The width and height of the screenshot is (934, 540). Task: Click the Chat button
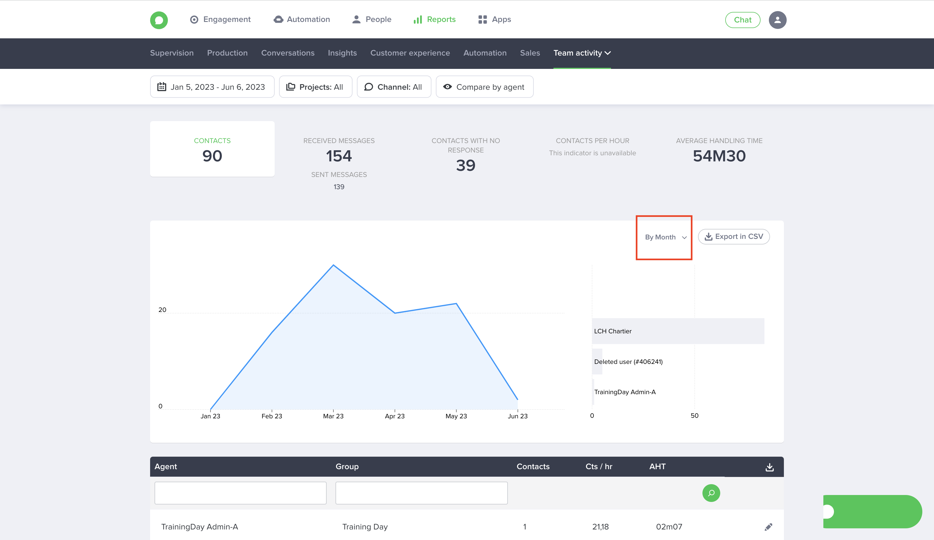click(x=742, y=20)
